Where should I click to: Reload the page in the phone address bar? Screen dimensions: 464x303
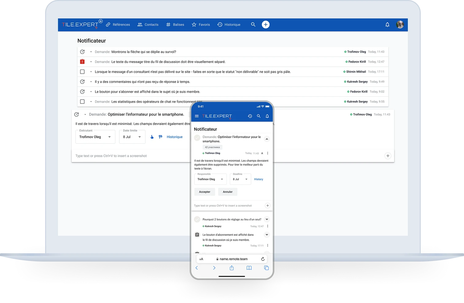coord(263,259)
